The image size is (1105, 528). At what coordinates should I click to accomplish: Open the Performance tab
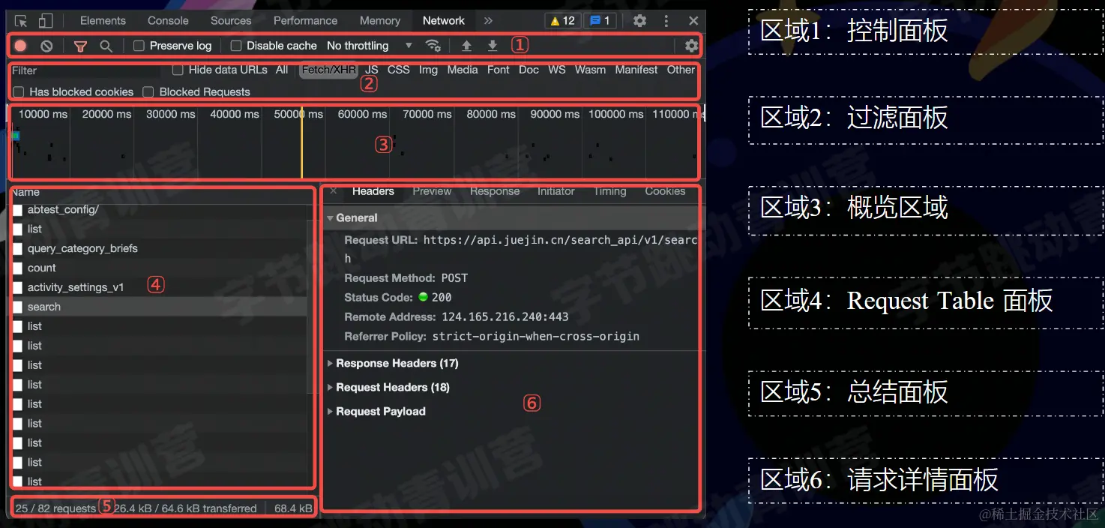pos(305,21)
